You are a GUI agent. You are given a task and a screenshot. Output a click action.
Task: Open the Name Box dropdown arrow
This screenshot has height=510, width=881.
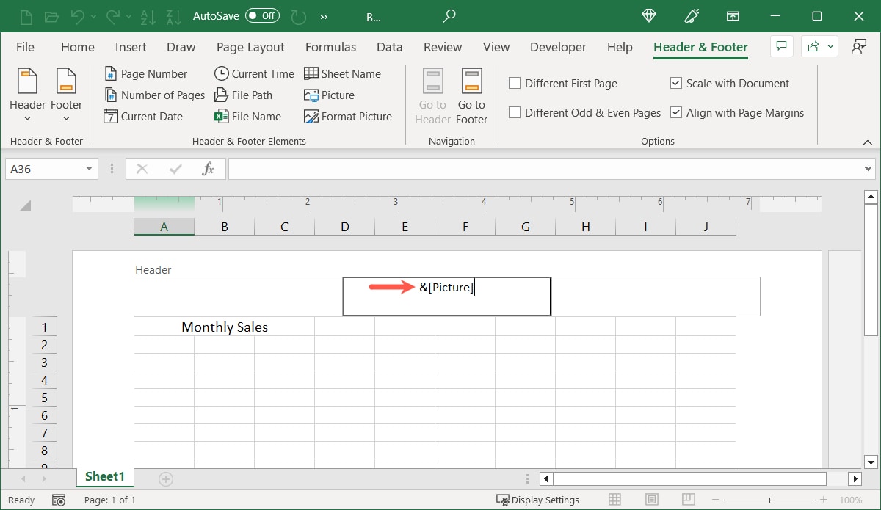[x=90, y=168]
